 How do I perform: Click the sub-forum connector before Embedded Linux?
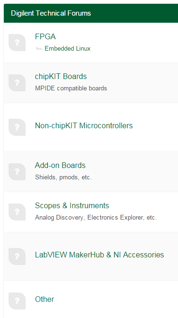coord(39,48)
